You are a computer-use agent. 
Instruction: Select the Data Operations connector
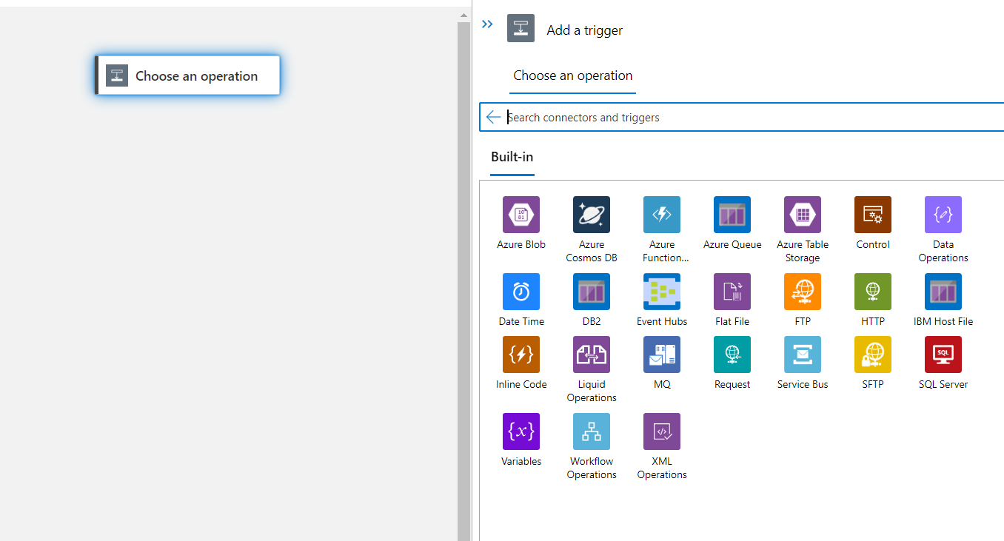pyautogui.click(x=943, y=215)
